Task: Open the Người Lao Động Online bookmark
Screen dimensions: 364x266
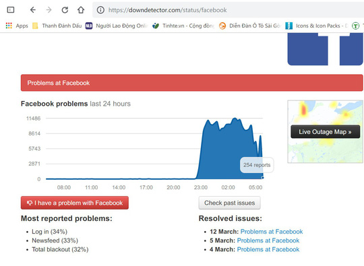Action: 117,26
